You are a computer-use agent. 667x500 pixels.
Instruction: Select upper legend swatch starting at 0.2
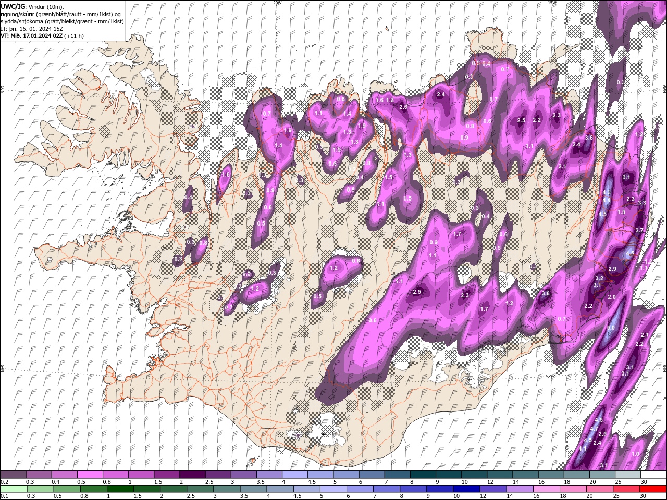tap(13, 474)
